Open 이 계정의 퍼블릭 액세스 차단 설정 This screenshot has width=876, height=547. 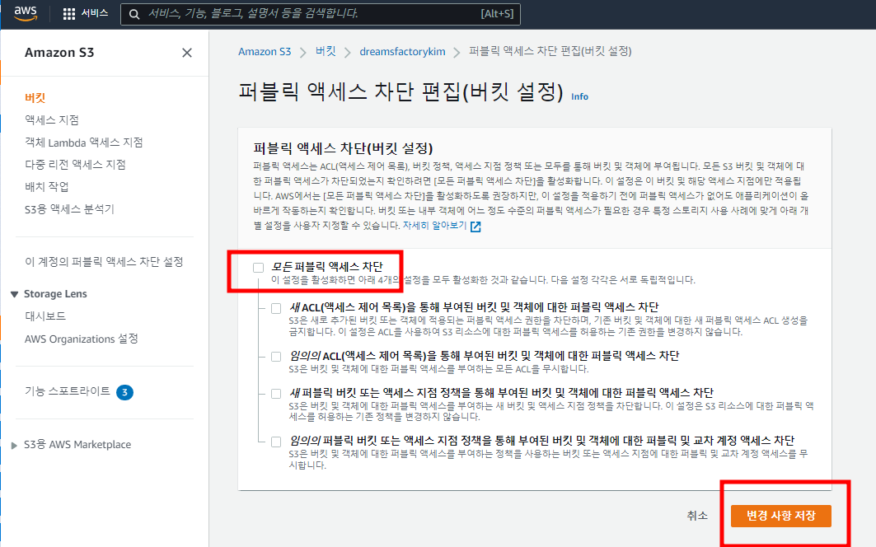[x=104, y=261]
